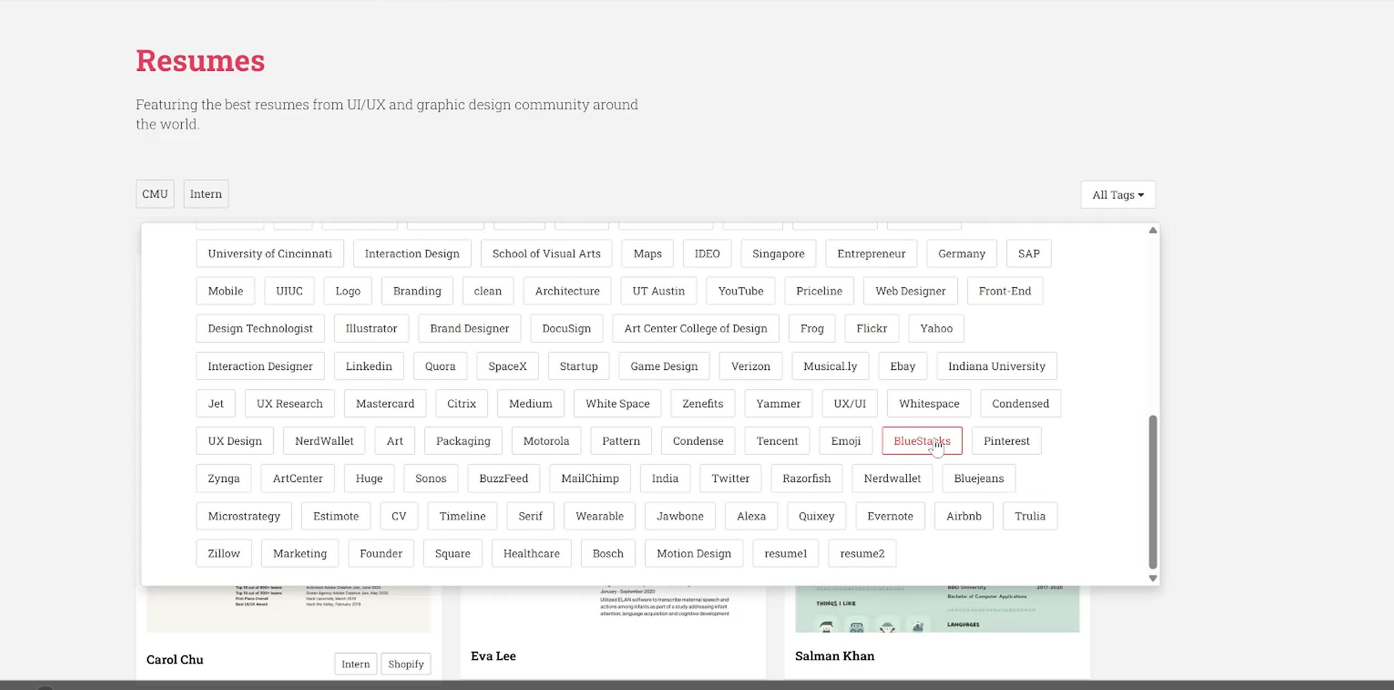
Task: Select the Interaction Design tag
Action: 412,254
